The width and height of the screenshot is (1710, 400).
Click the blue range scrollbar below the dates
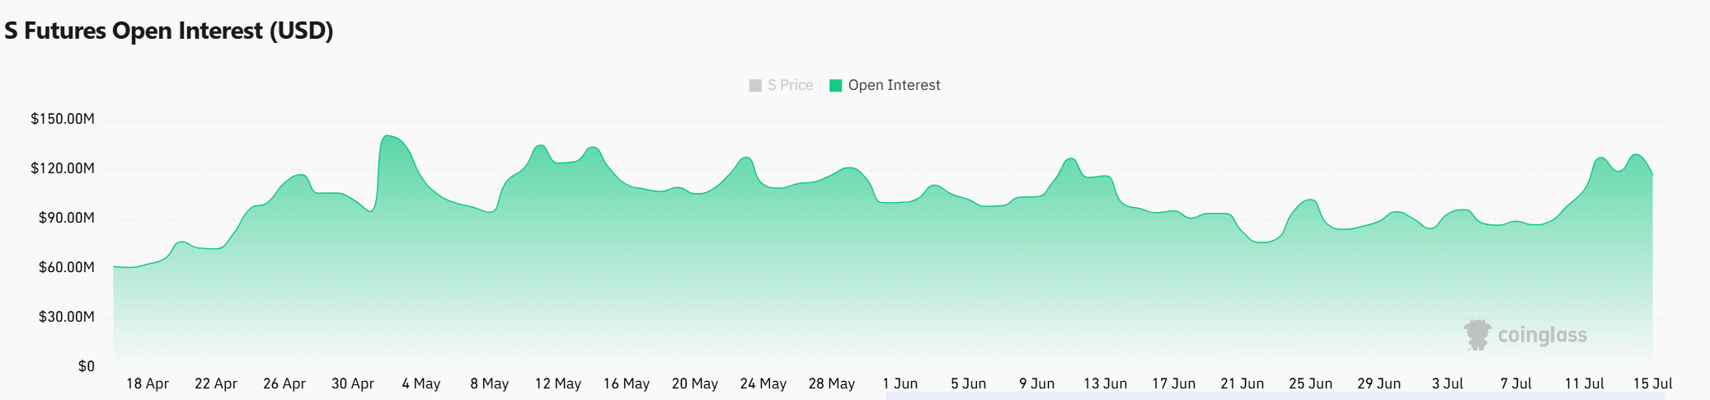click(1274, 396)
